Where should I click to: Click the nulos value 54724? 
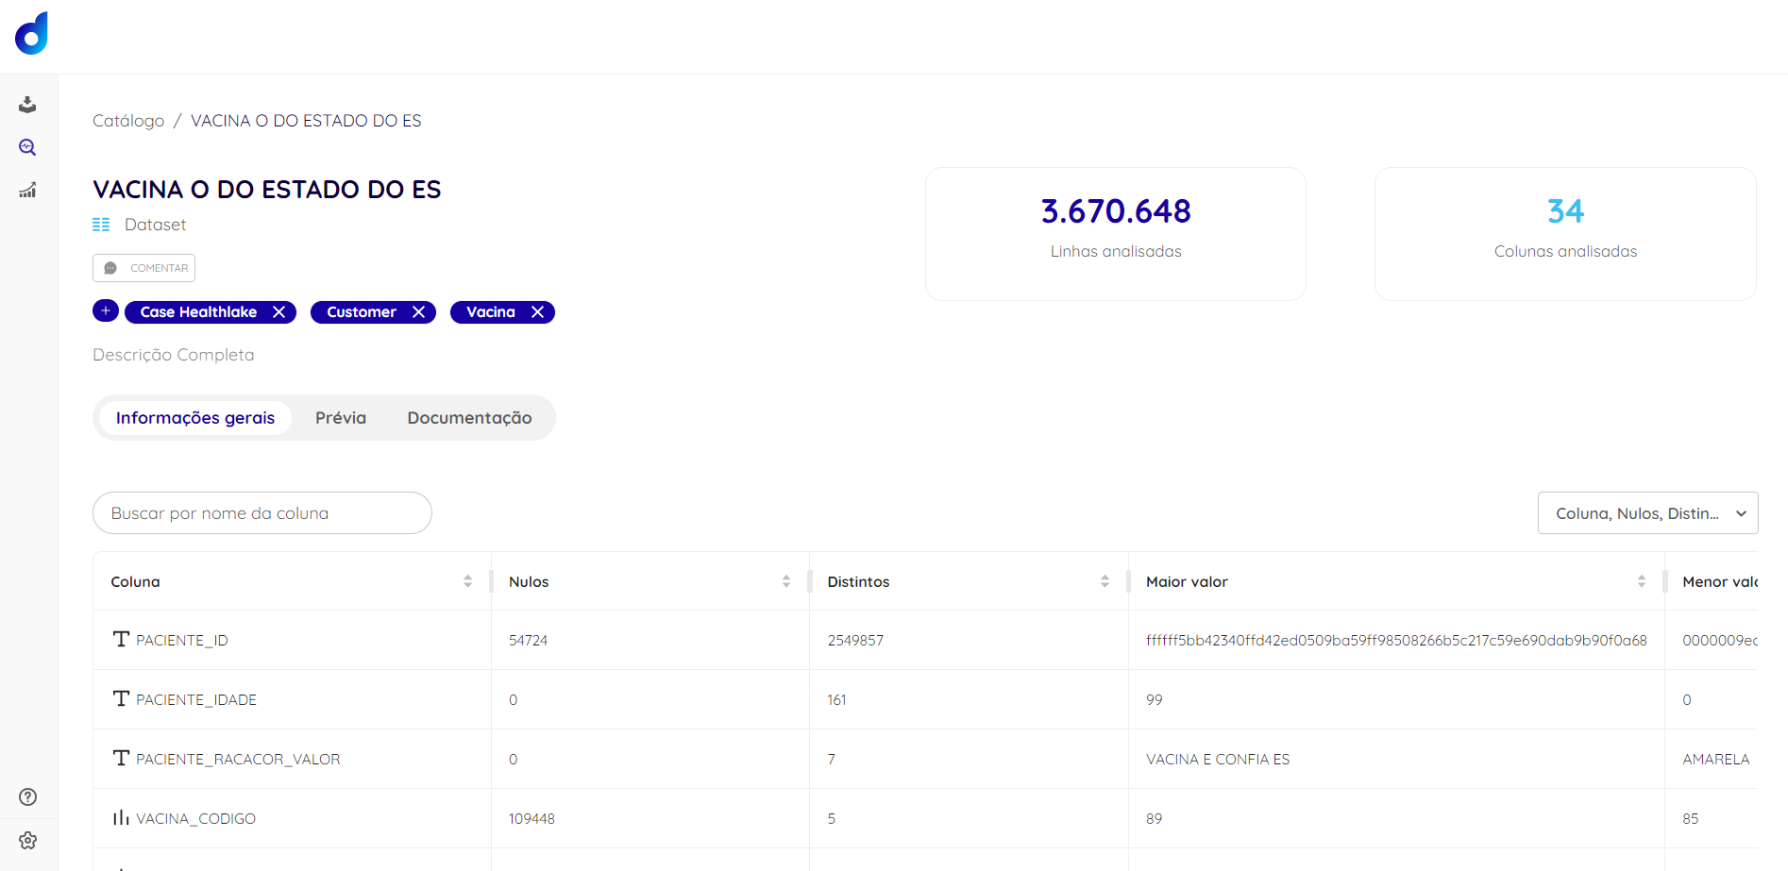pyautogui.click(x=529, y=640)
